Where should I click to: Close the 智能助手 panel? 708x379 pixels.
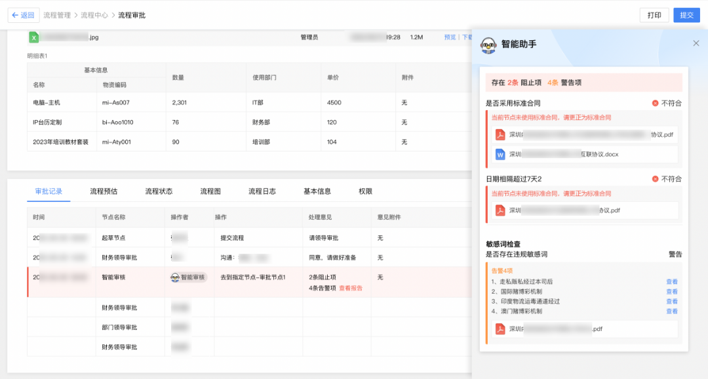(x=696, y=43)
